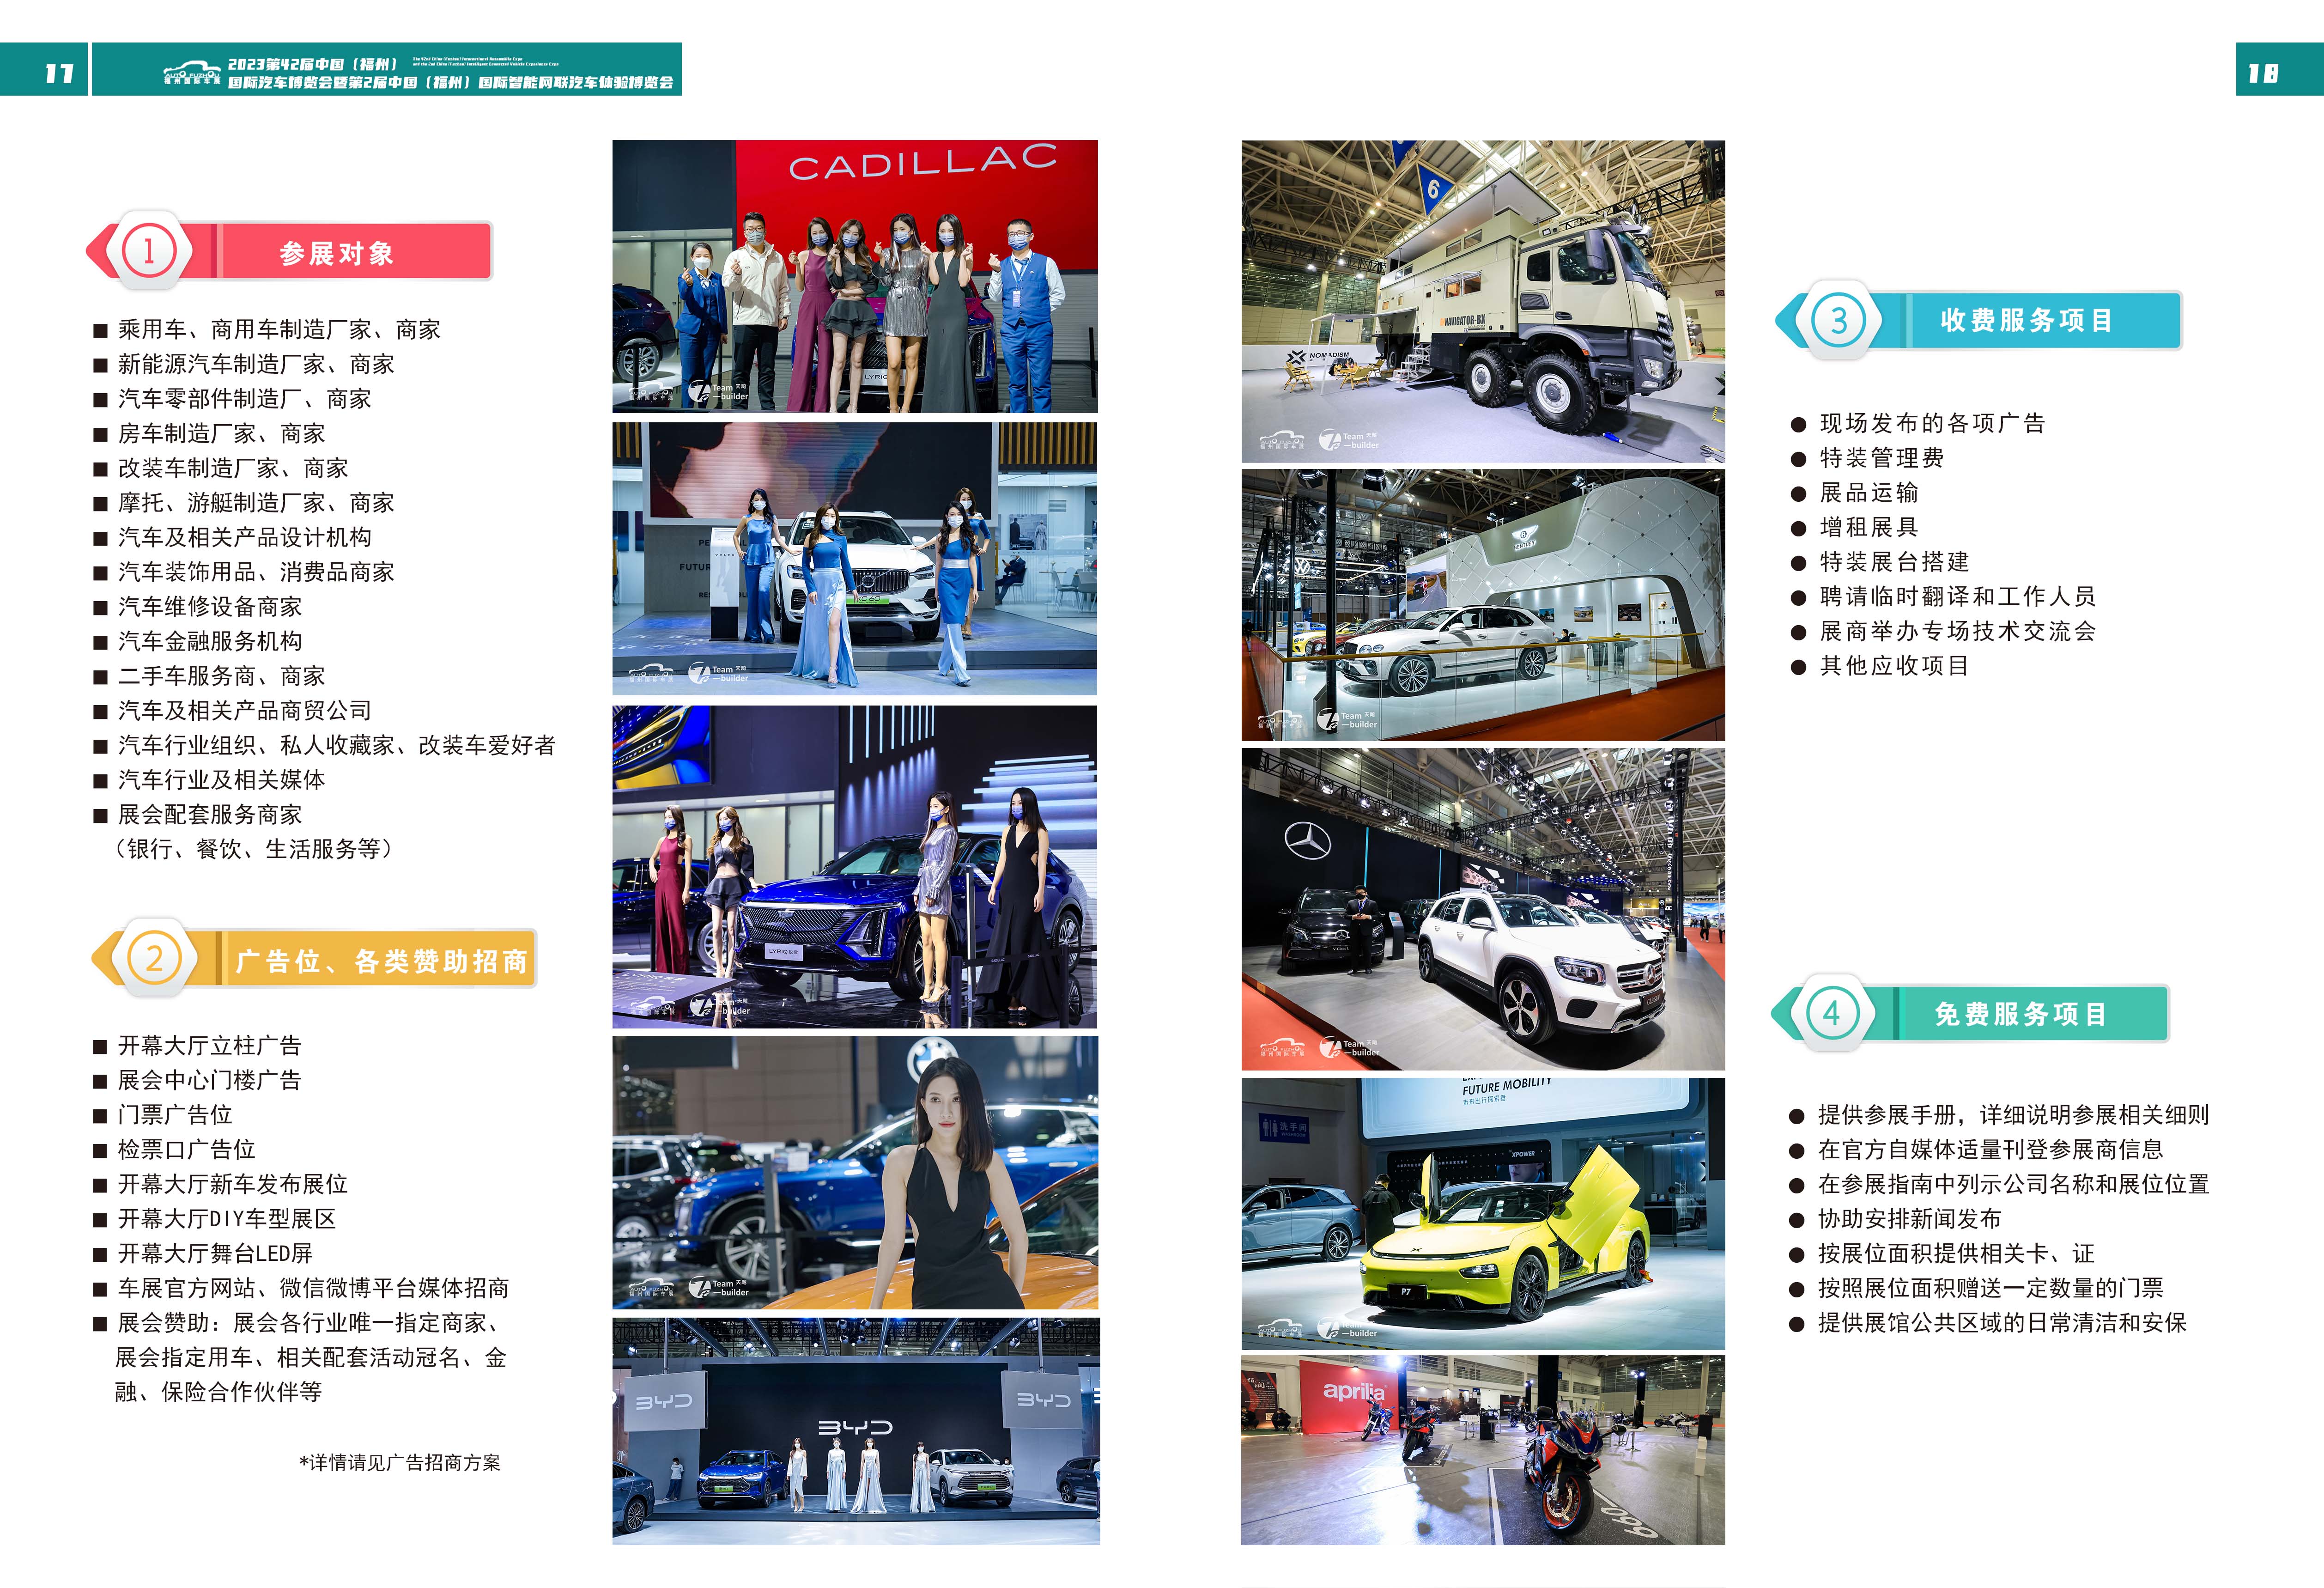The height and width of the screenshot is (1588, 2324).
Task: Click text 展会配套服务商家
Action: click(210, 814)
